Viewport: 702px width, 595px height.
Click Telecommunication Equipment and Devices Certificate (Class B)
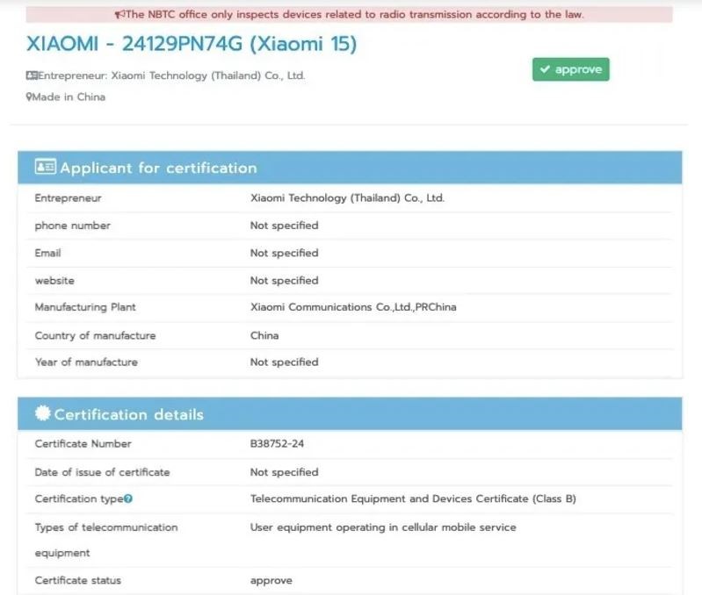413,498
